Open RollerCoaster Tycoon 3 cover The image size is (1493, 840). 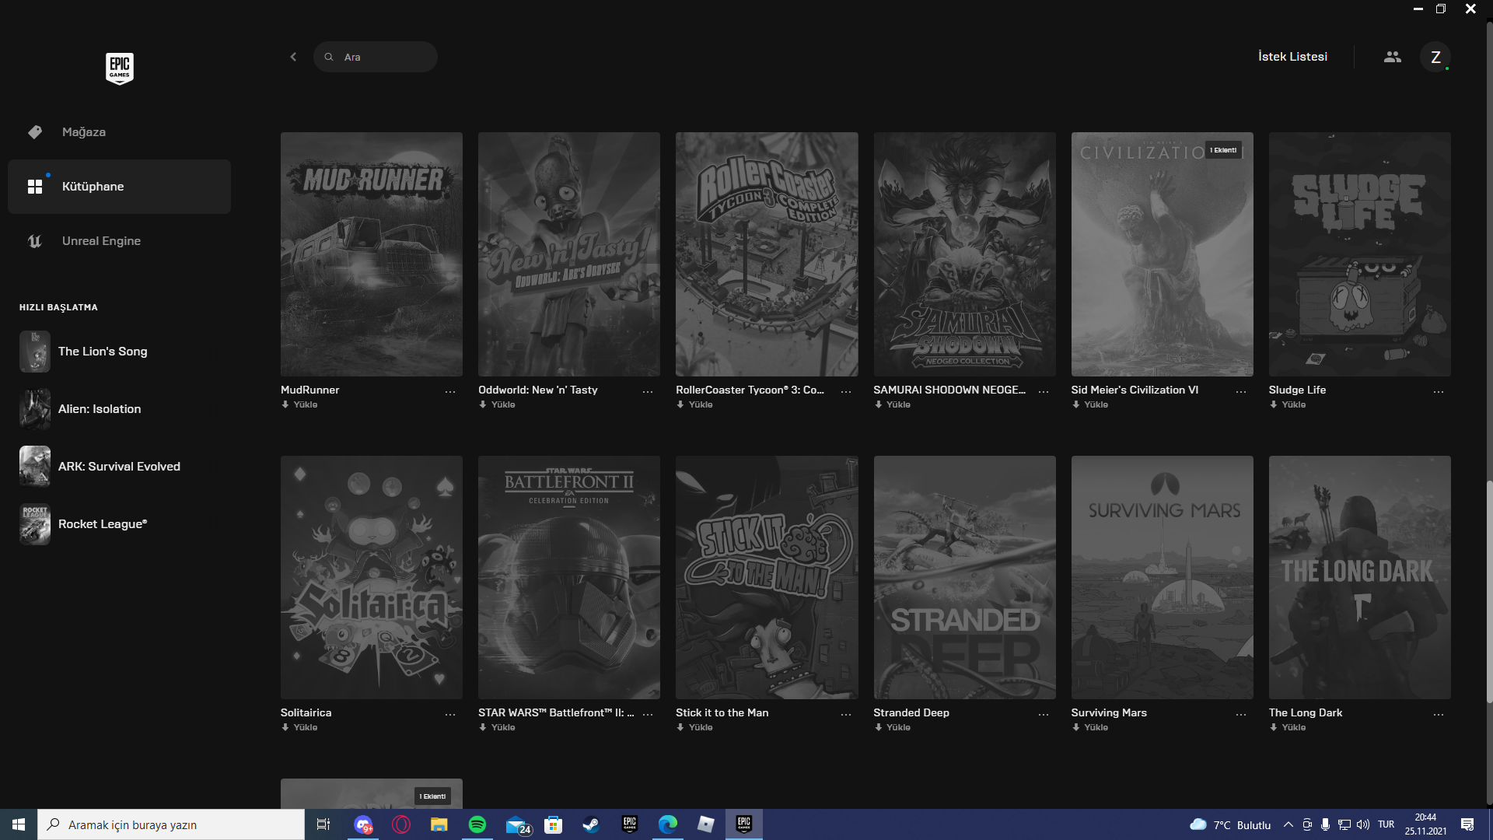click(767, 254)
